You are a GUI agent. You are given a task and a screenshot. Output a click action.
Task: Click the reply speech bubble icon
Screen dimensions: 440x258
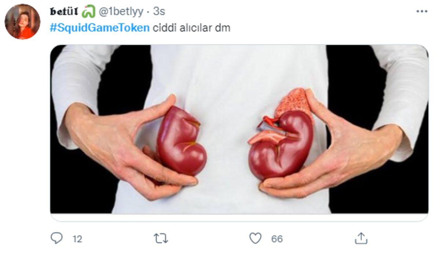pos(56,239)
